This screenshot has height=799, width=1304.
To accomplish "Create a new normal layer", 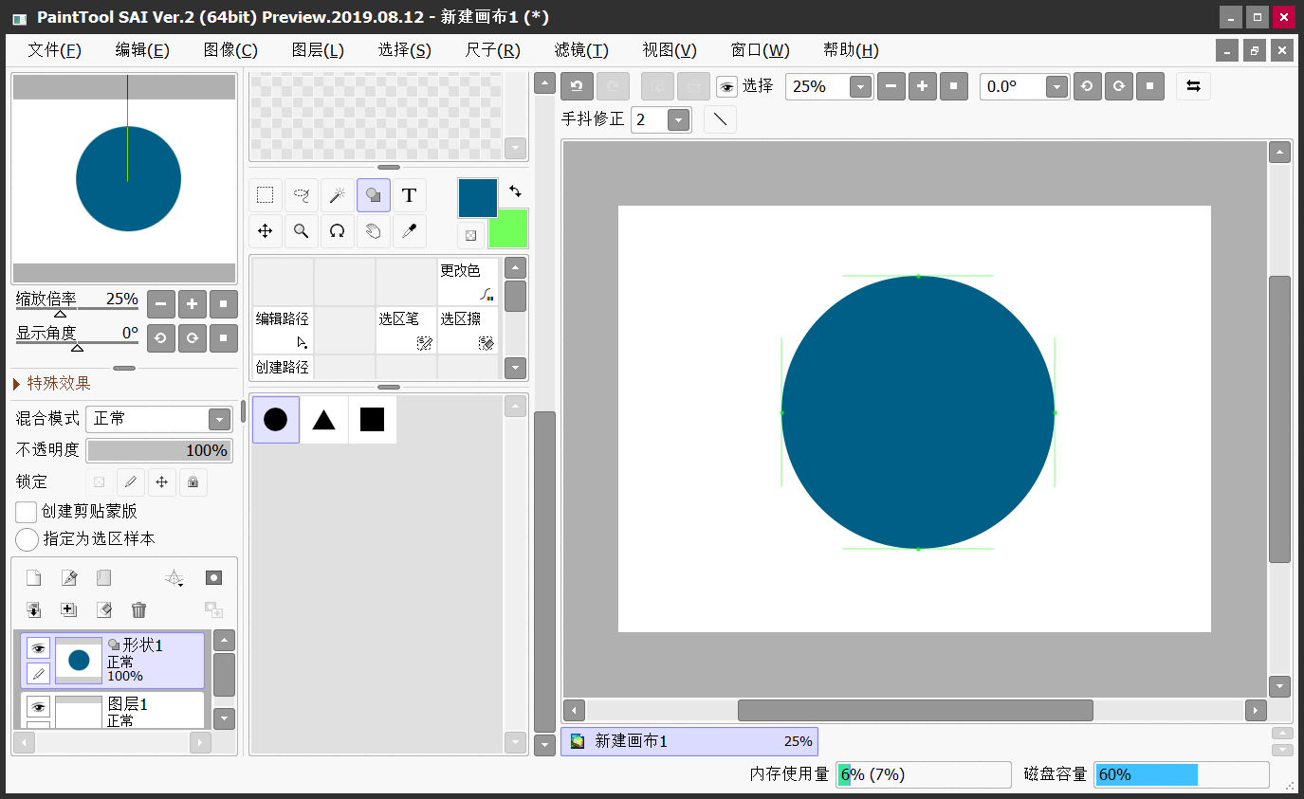I will pyautogui.click(x=33, y=578).
